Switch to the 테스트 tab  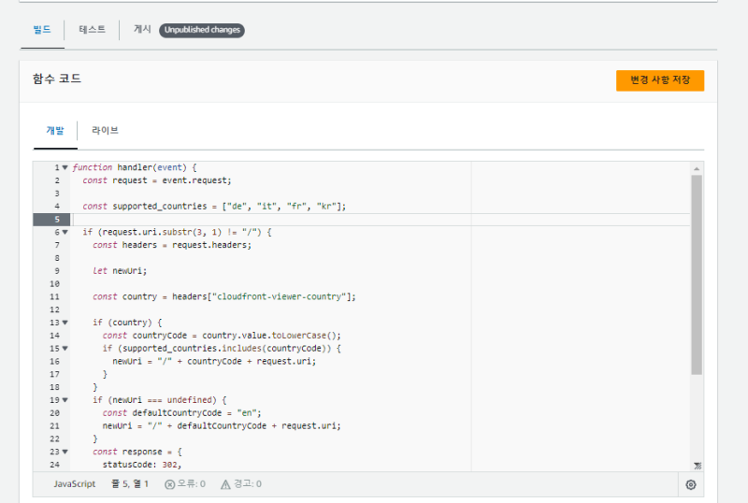pyautogui.click(x=92, y=30)
